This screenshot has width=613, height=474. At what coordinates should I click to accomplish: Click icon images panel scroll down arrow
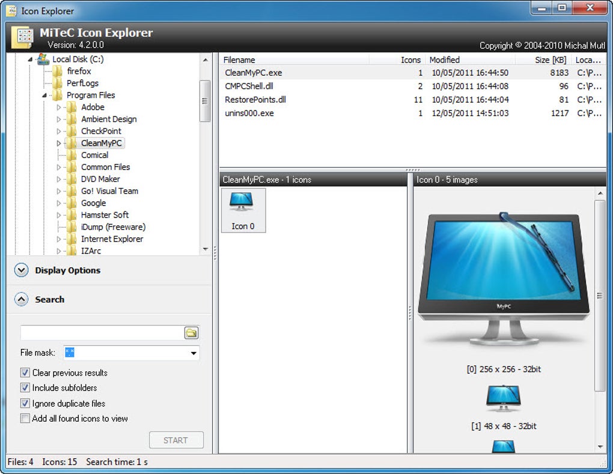click(600, 446)
